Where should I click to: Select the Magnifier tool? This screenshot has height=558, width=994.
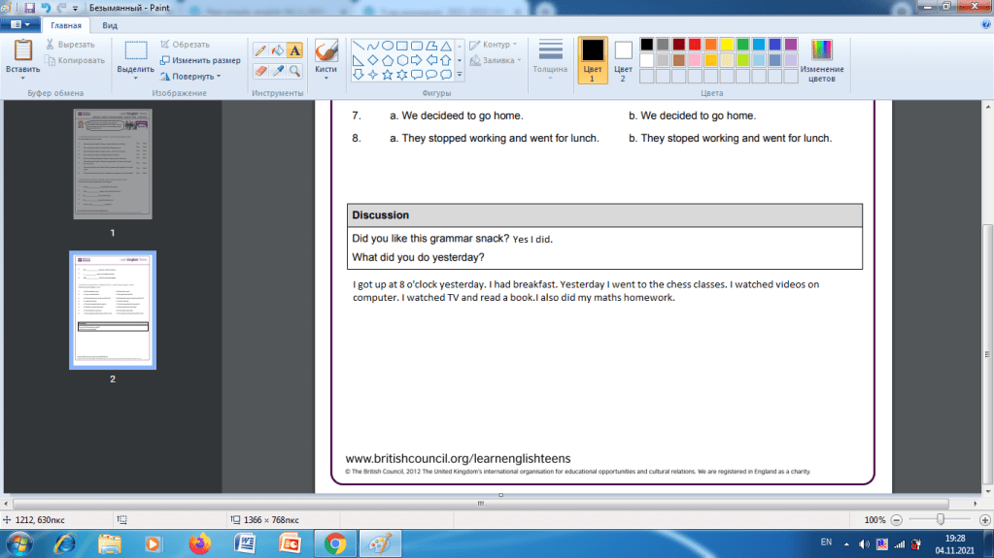[294, 71]
